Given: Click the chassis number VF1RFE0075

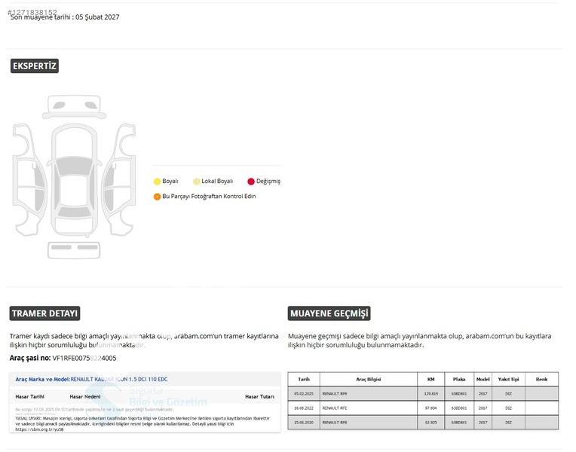Looking at the screenshot, I should point(84,358).
